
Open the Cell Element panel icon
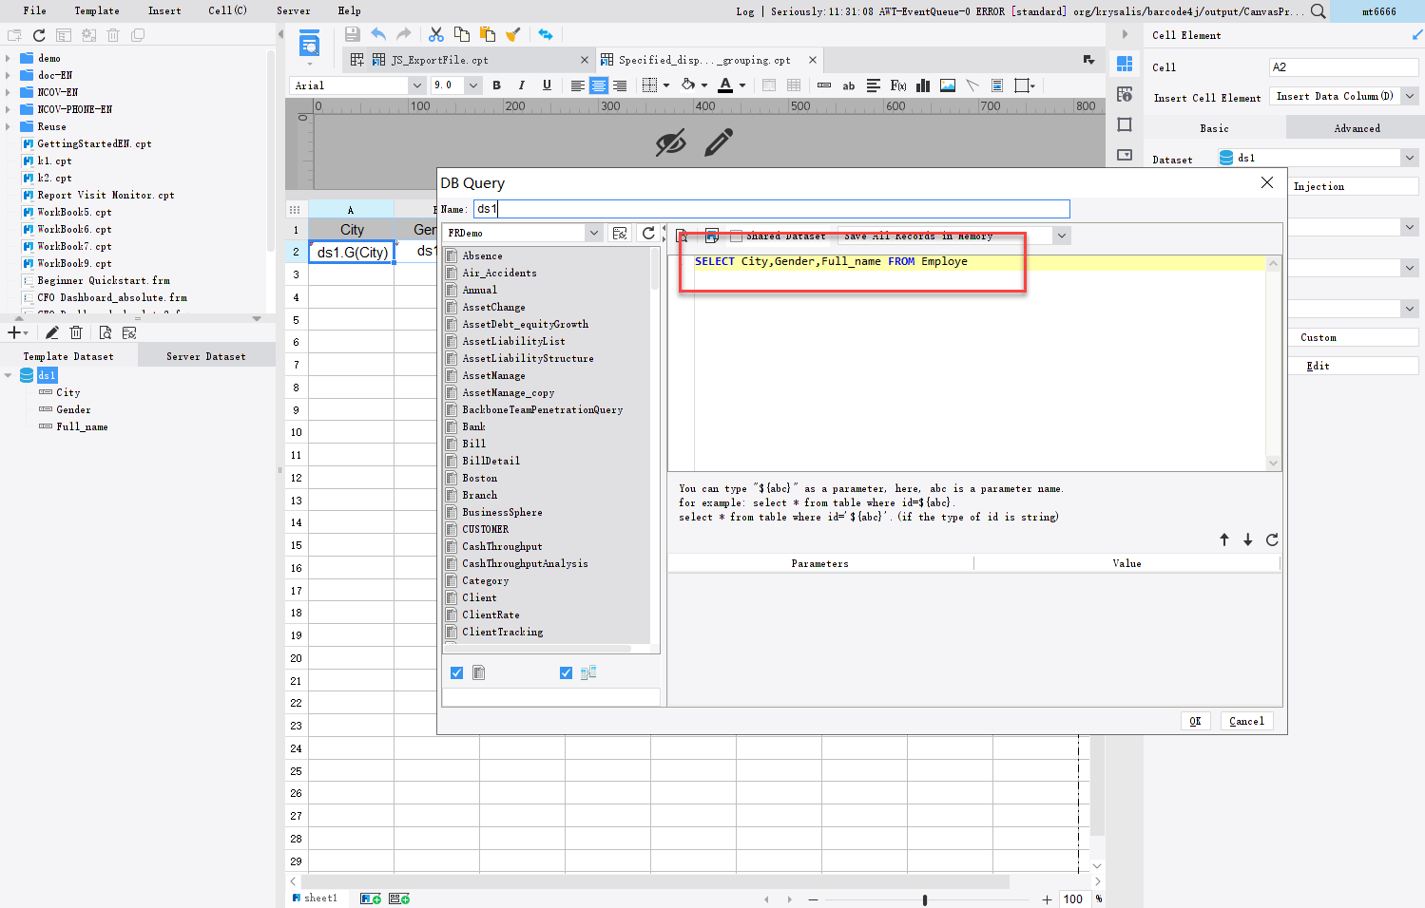pos(1126,63)
